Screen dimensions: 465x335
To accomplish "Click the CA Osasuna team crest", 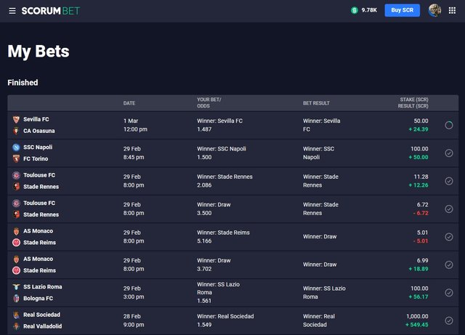I will [16, 131].
